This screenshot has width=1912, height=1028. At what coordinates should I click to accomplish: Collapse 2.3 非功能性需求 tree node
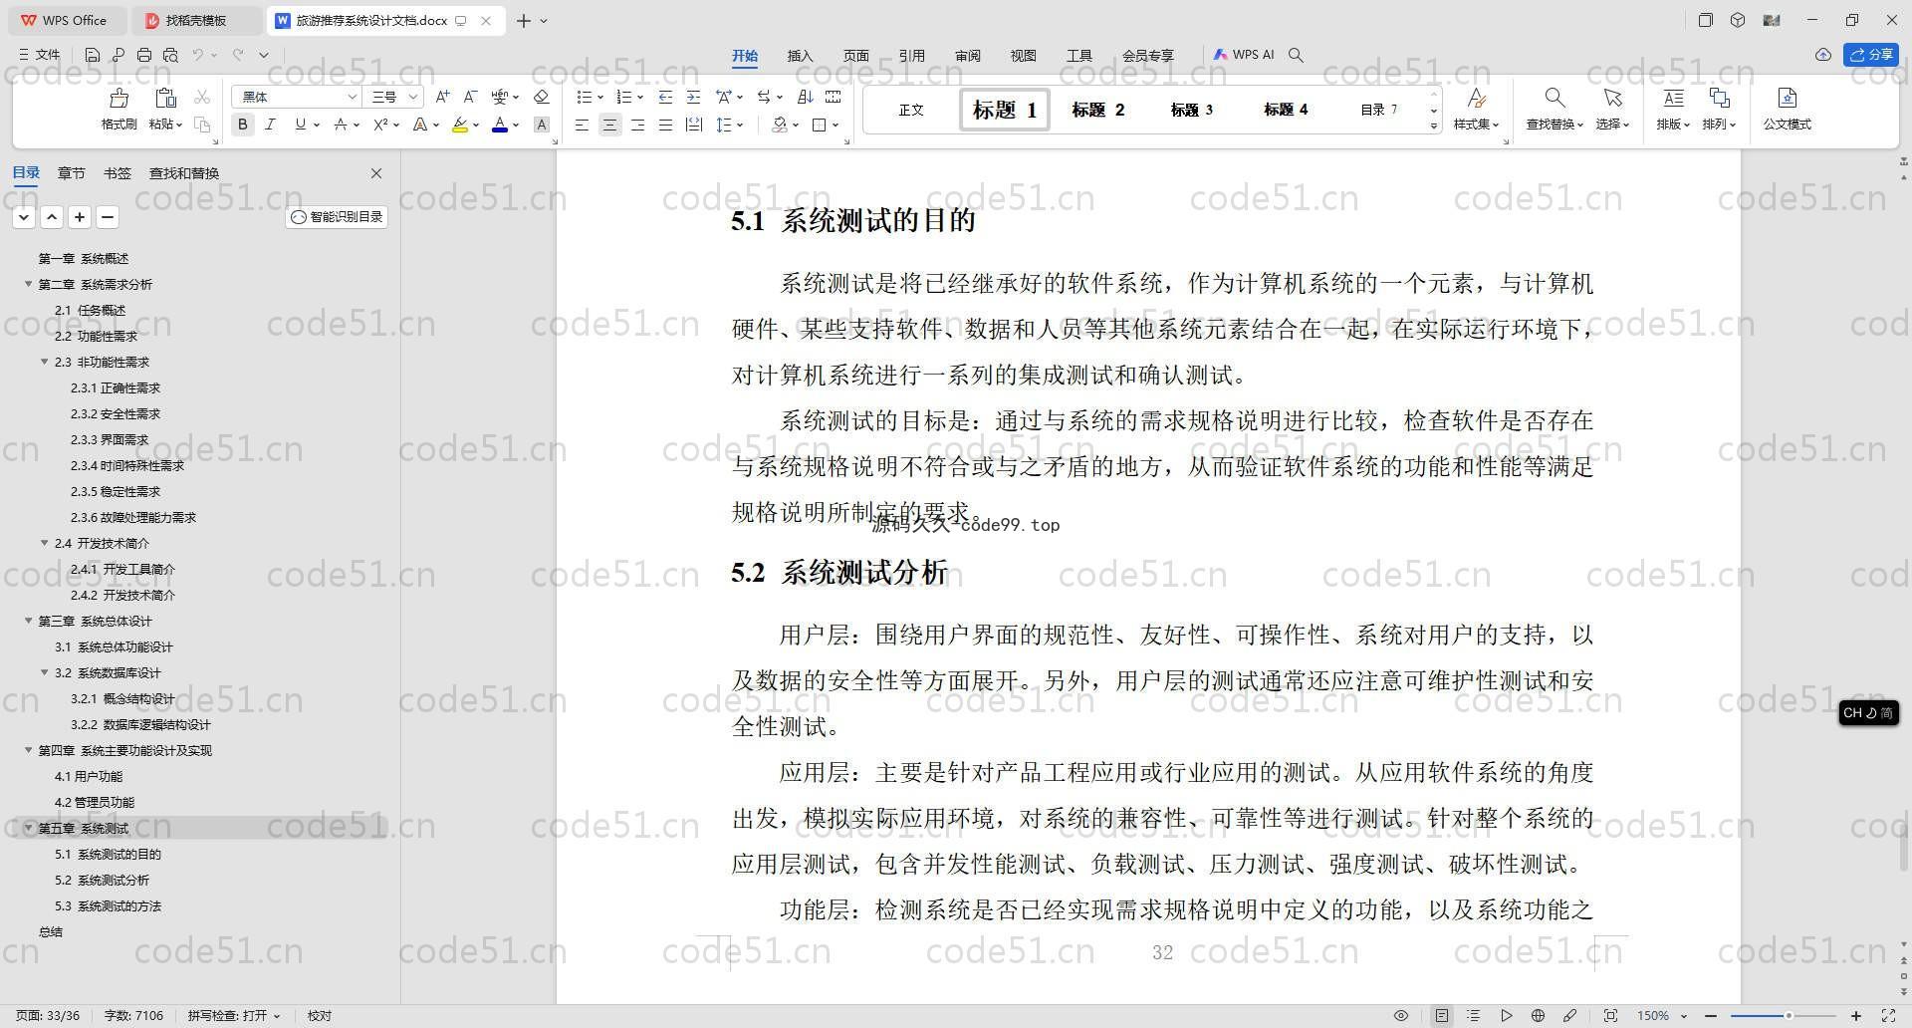[45, 362]
